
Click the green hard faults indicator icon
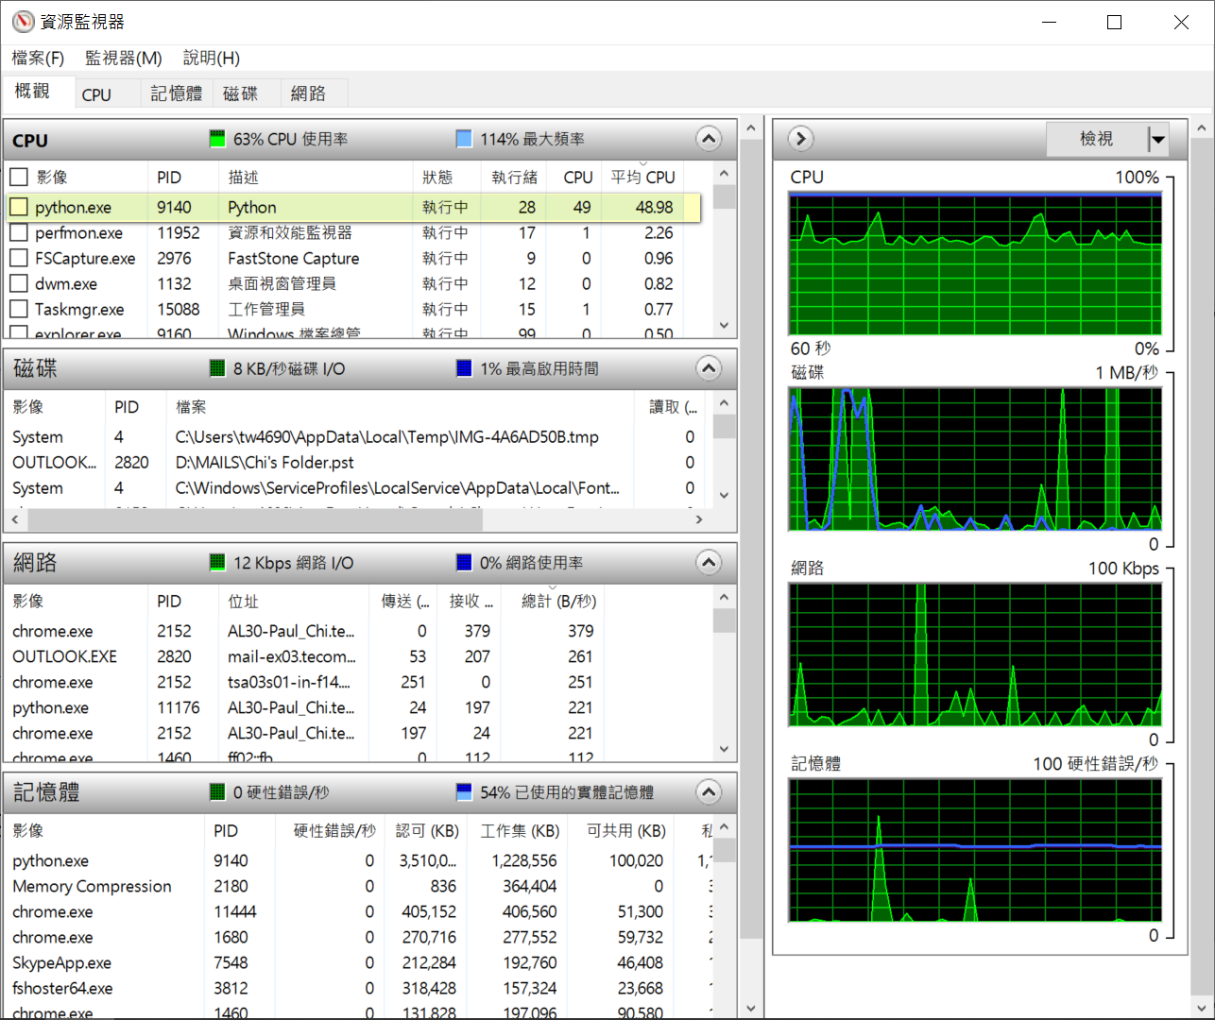217,792
